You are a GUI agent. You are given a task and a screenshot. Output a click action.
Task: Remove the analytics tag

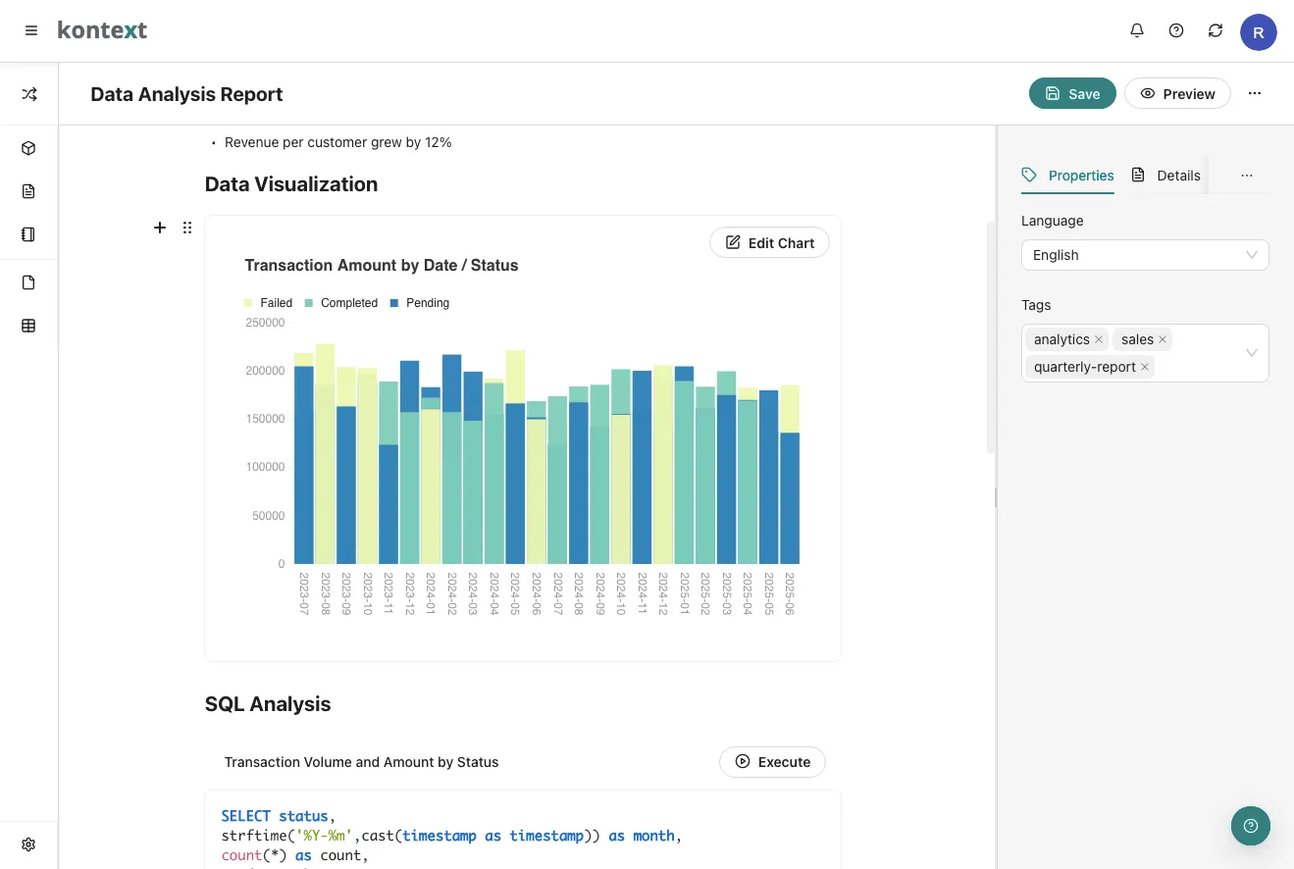1099,339
